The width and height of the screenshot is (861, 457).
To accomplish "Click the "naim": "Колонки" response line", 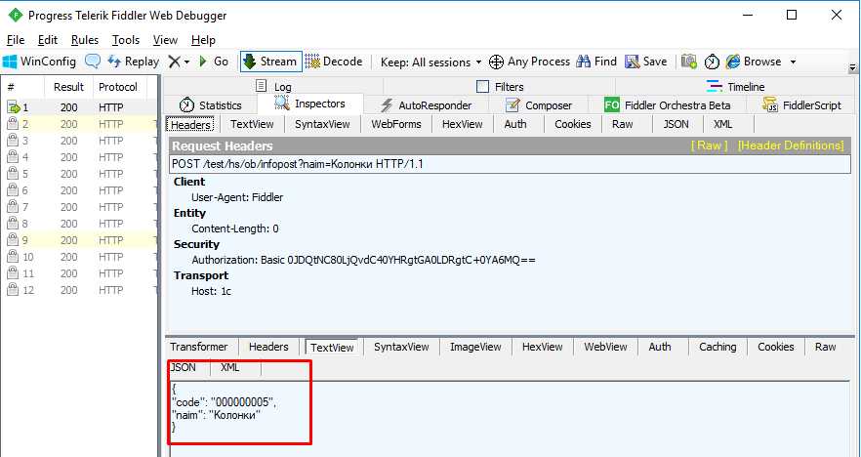I will pyautogui.click(x=216, y=415).
